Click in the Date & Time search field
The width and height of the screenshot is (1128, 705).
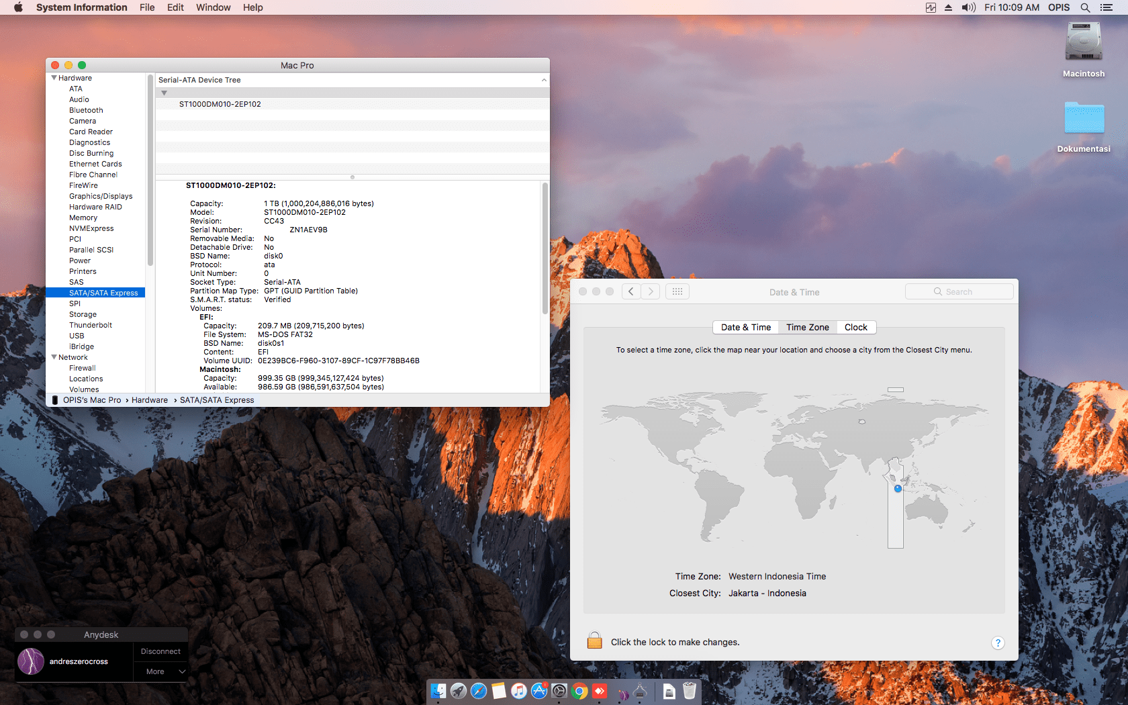[x=959, y=291]
